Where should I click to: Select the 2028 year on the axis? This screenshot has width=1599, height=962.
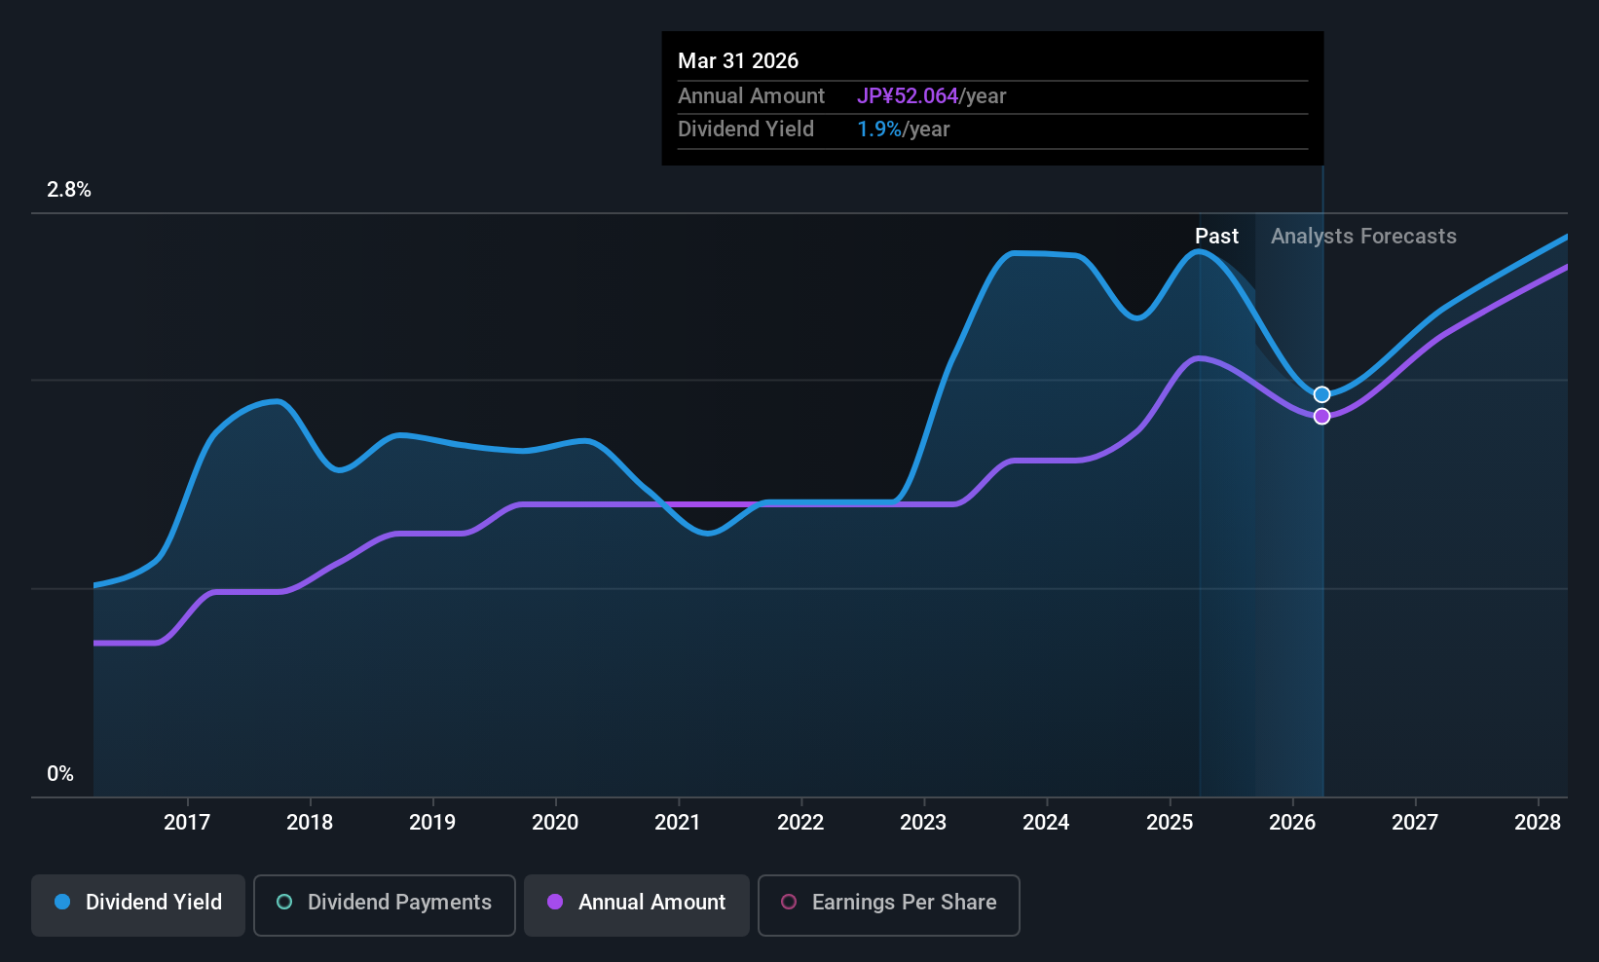1538,823
